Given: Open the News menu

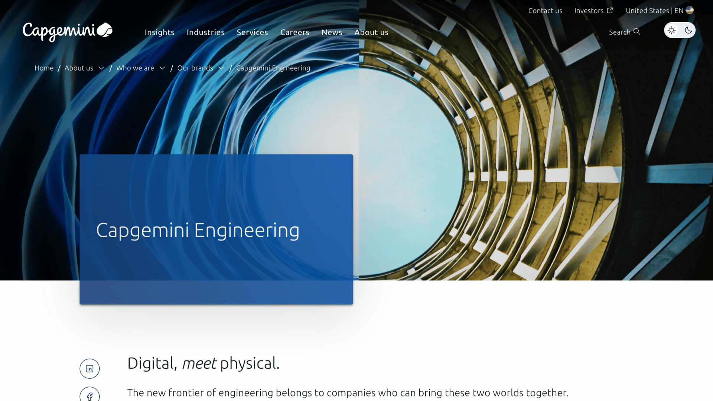Looking at the screenshot, I should [x=332, y=32].
